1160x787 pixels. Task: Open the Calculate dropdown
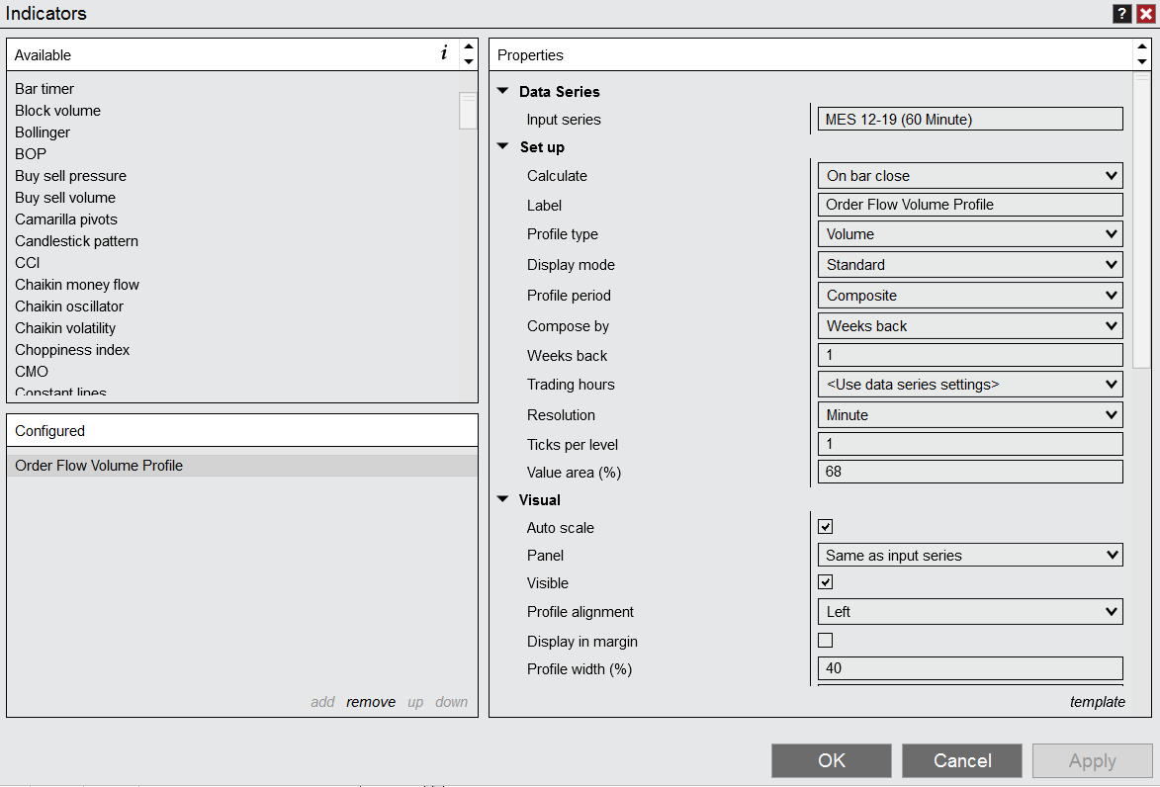970,176
